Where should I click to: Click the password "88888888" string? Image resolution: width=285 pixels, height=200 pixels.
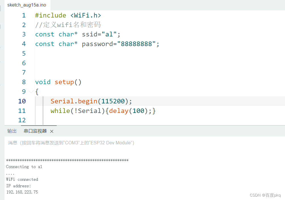(x=136, y=44)
